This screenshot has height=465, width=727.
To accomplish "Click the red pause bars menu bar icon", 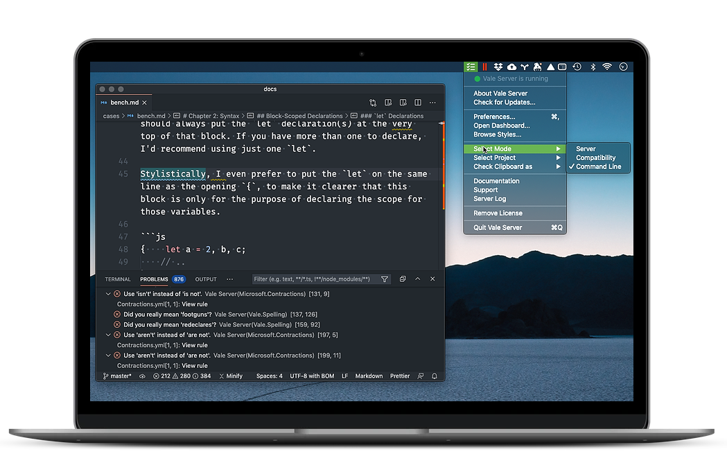I will point(485,67).
